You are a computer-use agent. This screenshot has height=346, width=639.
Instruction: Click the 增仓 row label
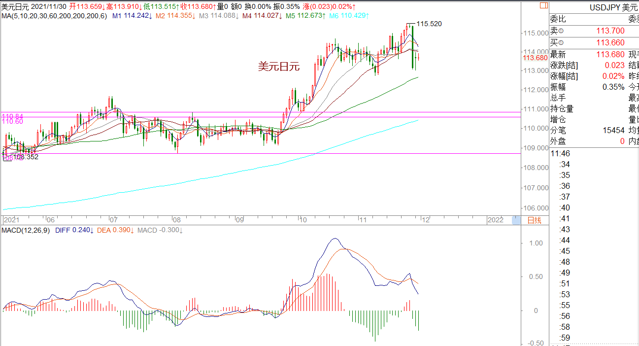click(x=558, y=119)
